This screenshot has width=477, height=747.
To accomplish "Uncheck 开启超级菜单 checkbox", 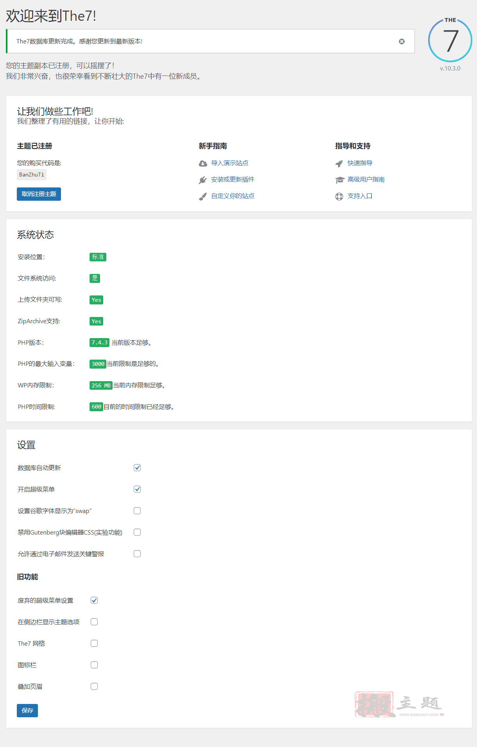I will (137, 489).
